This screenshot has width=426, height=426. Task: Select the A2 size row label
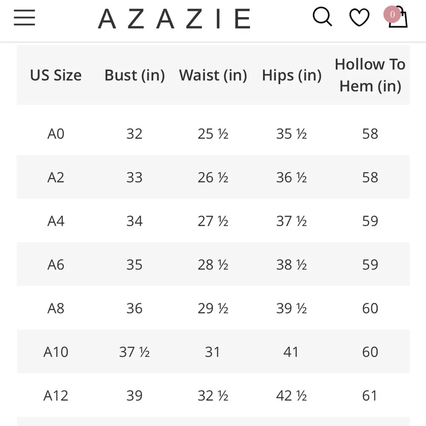[x=56, y=177]
